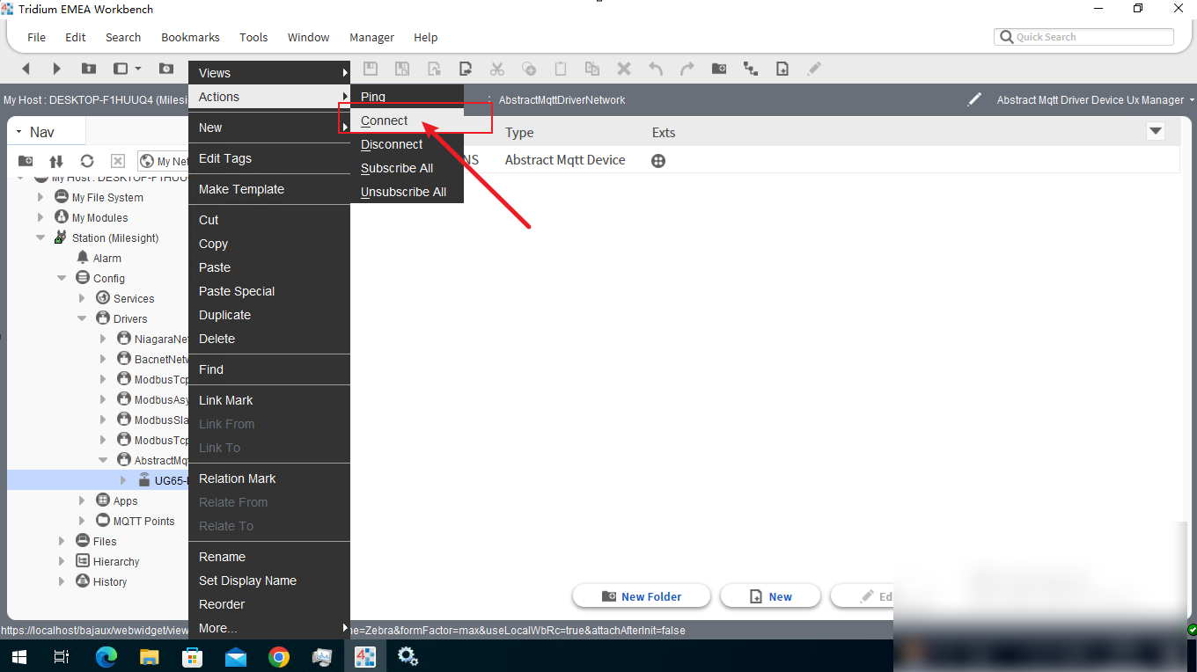Choose Make Template from context menu
Viewport: 1197px width, 672px height.
(269, 189)
